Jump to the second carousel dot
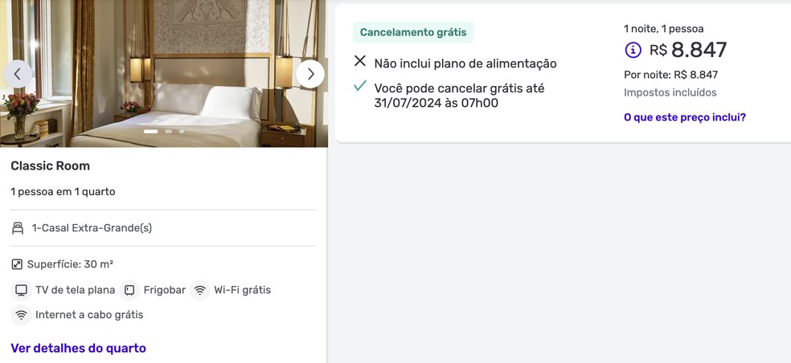Image resolution: width=791 pixels, height=363 pixels. point(169,132)
